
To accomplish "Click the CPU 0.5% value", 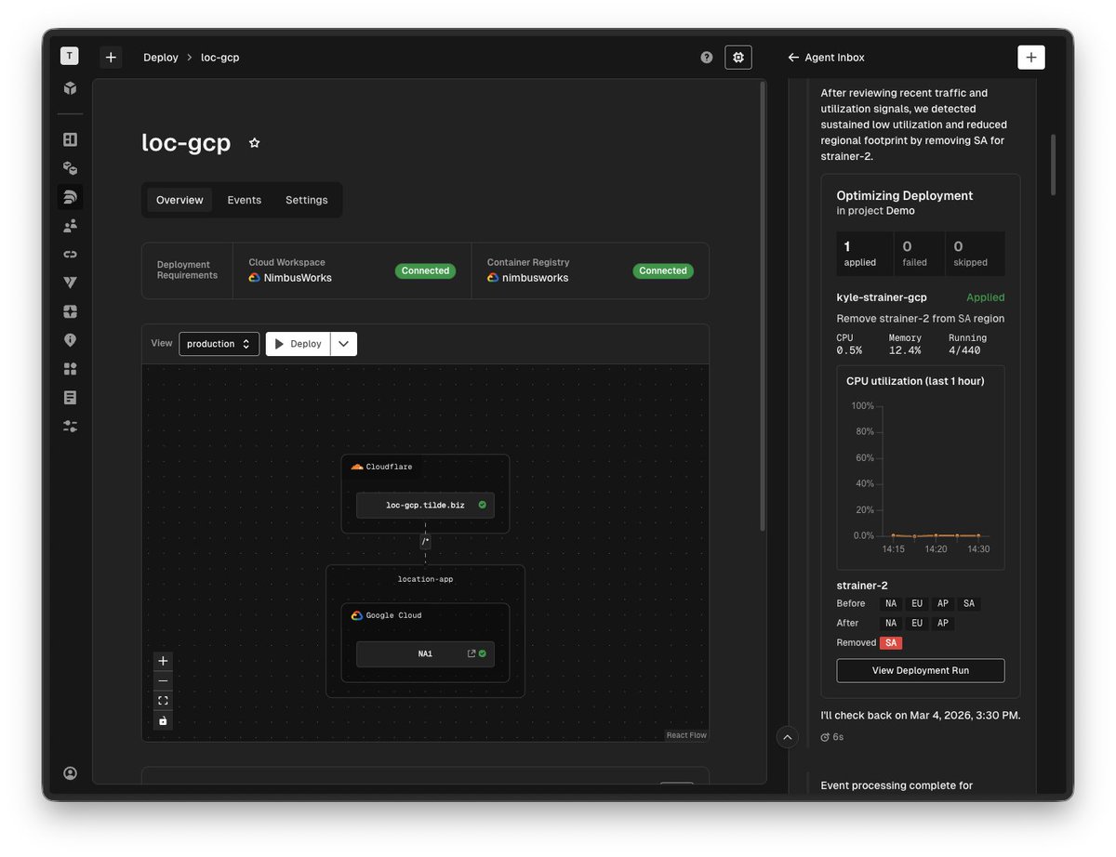I will coord(849,350).
